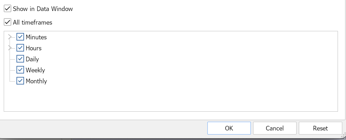346x140 pixels.
Task: Uncheck the Weekly timeframe checkbox
Action: click(x=20, y=70)
